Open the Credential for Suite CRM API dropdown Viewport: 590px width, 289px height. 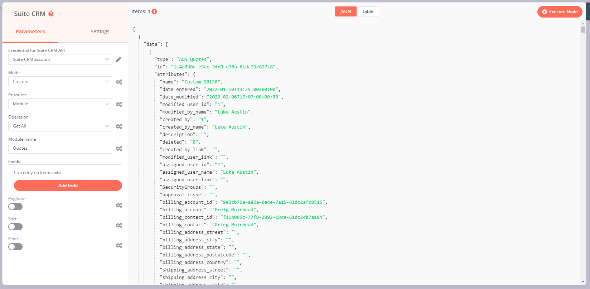[x=61, y=59]
